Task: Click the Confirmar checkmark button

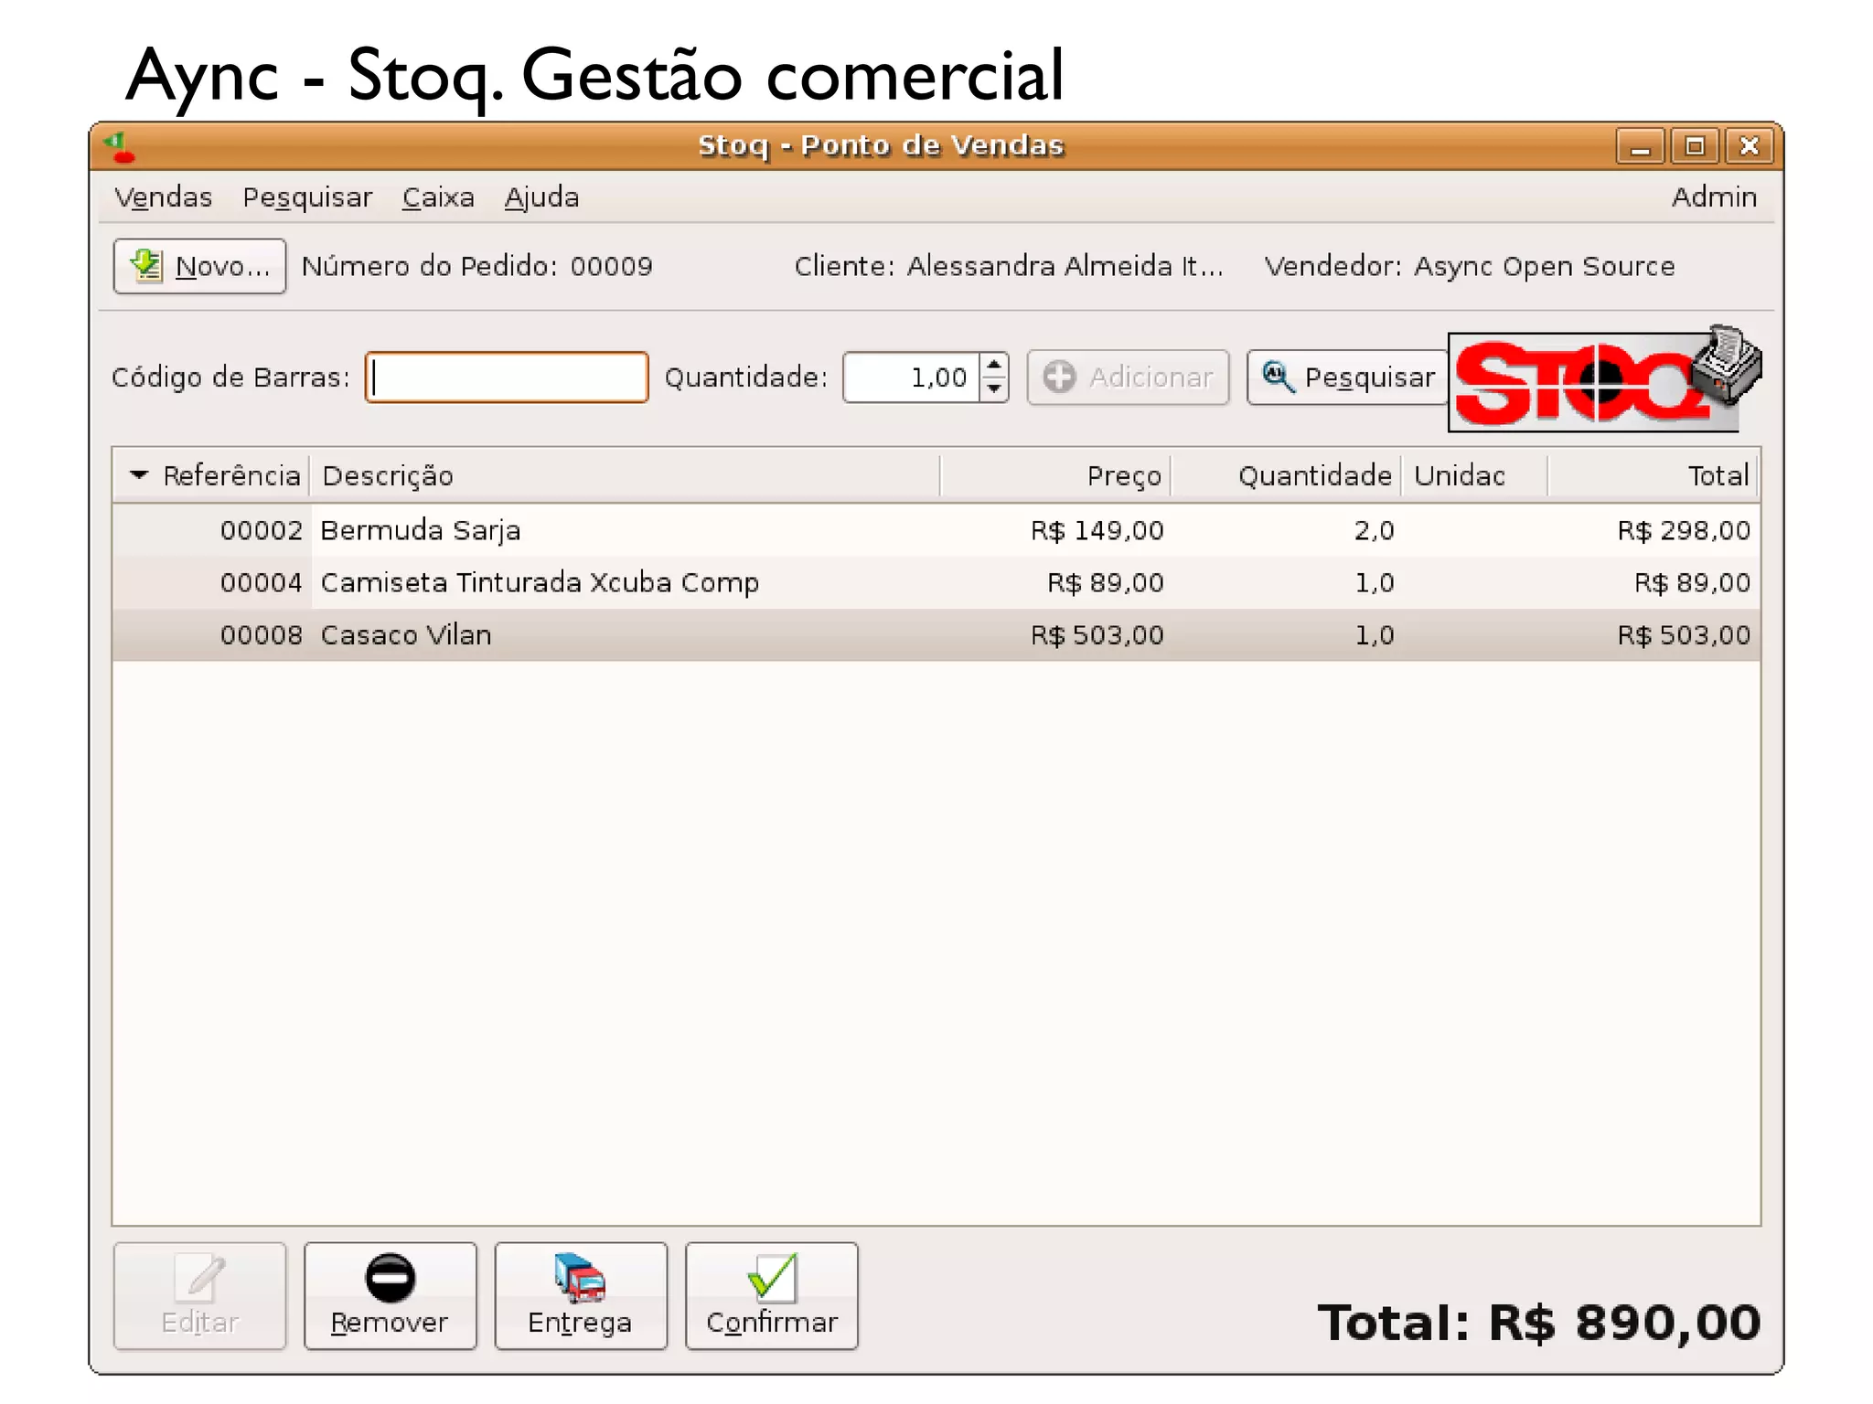Action: (x=772, y=1295)
